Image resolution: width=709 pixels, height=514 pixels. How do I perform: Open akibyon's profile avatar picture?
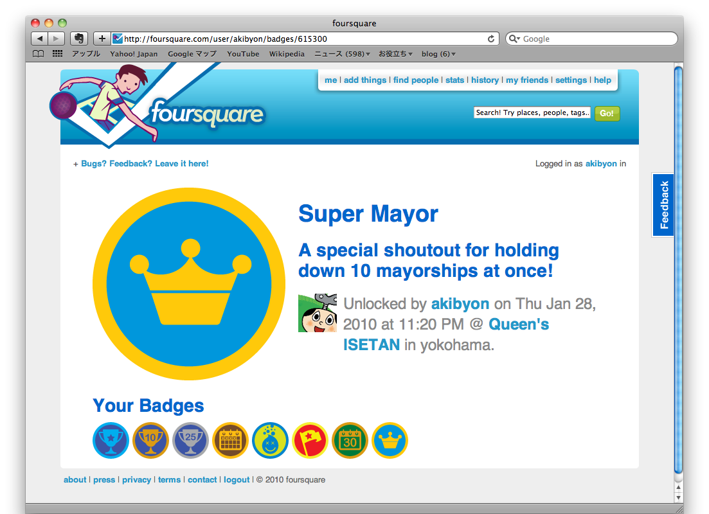point(318,313)
